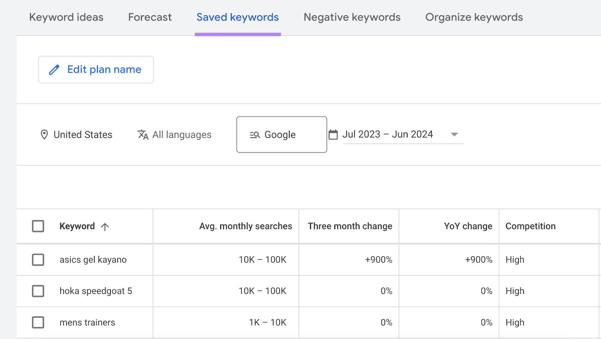Click the ascending sort arrow beside Keyword
The image size is (601, 339).
click(105, 227)
